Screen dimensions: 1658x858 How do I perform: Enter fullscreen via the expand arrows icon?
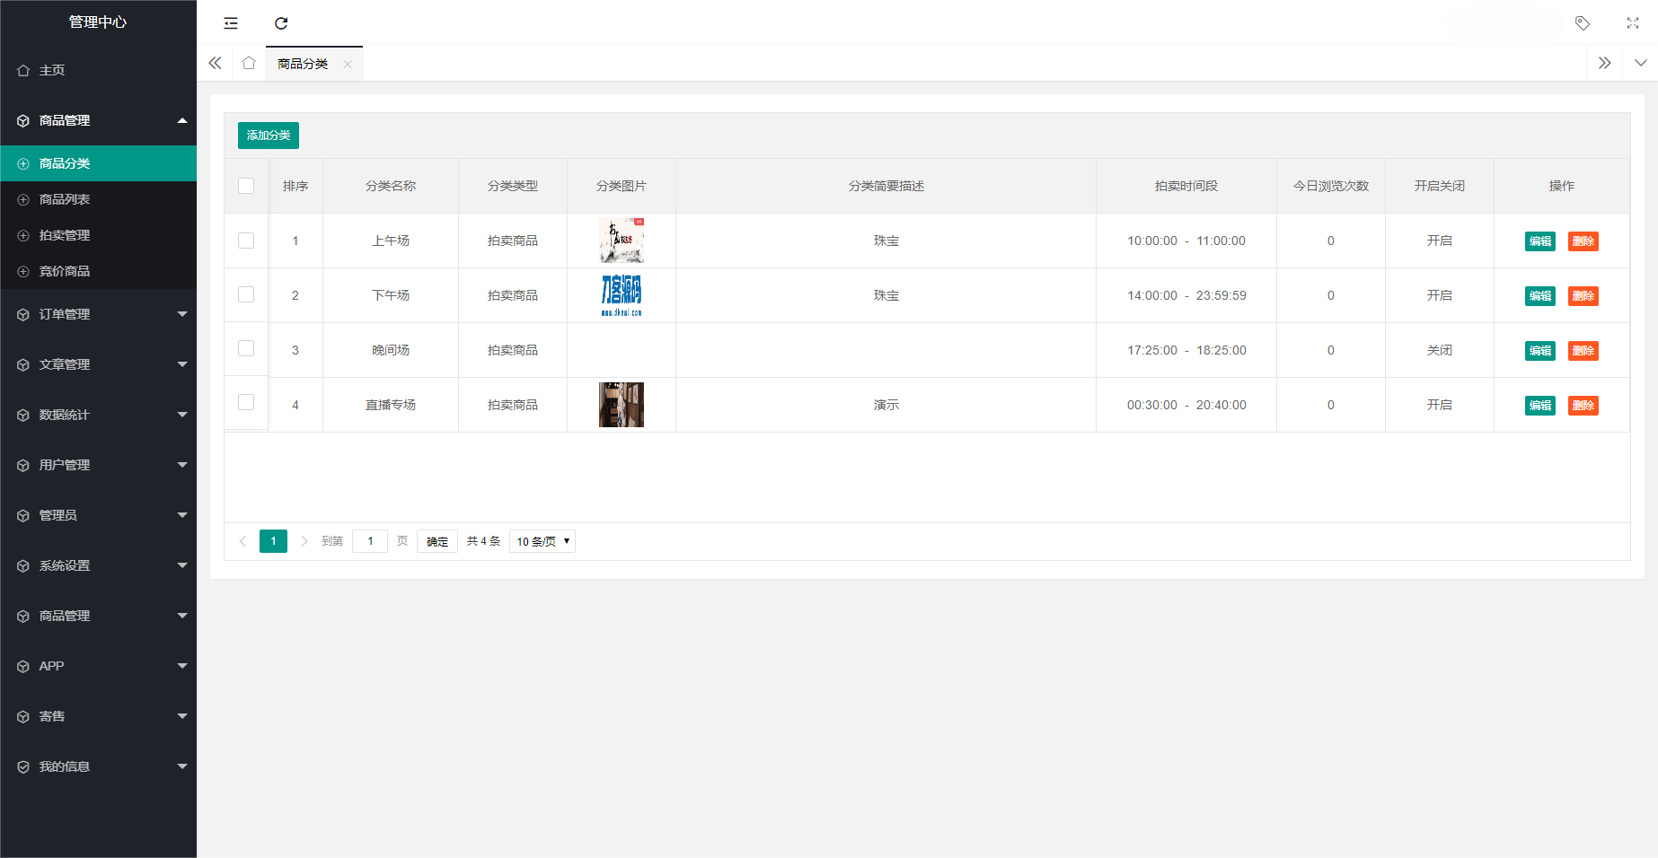tap(1632, 22)
